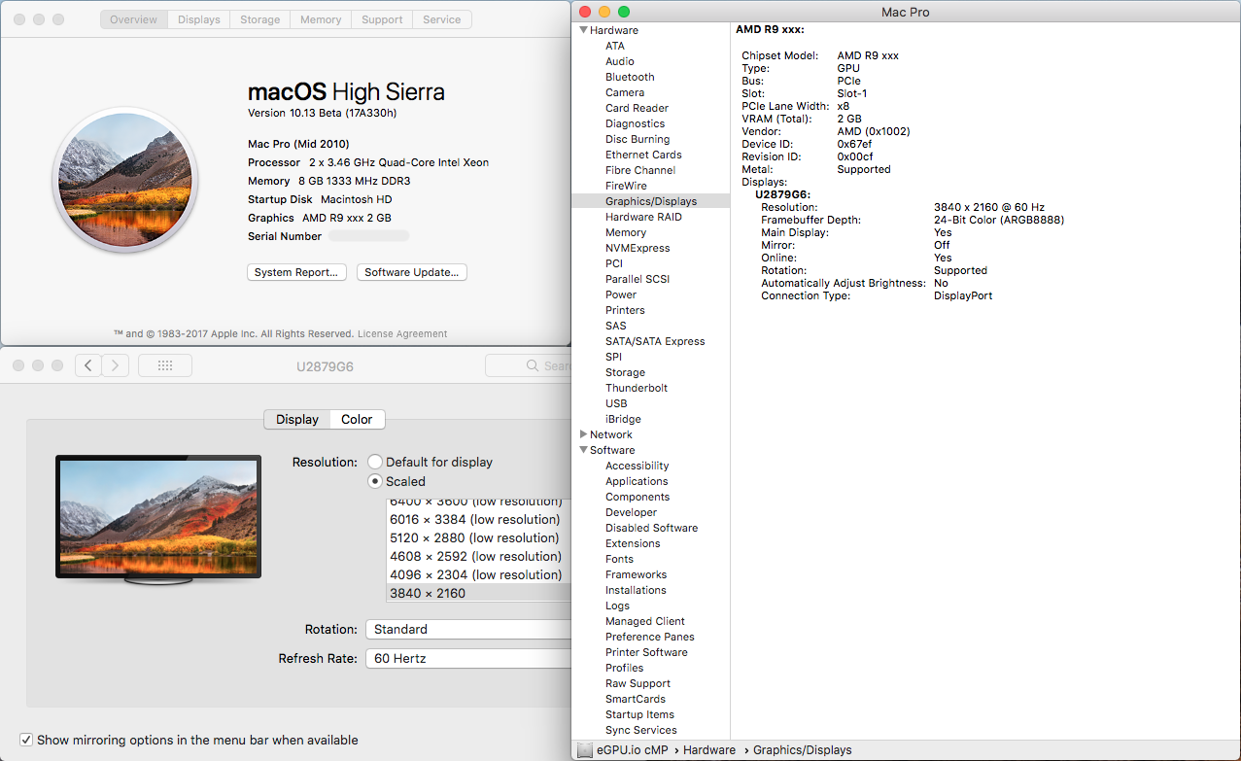Select PCI in the sidebar
Screen dimensions: 1241x761
[614, 263]
